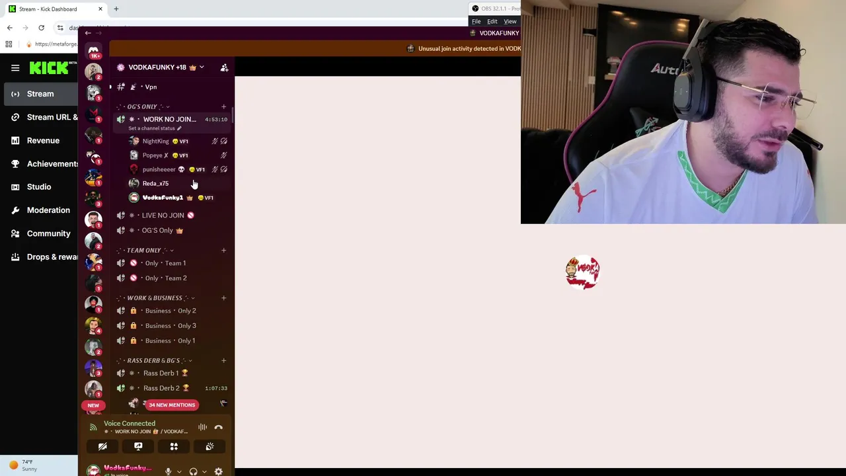The width and height of the screenshot is (846, 476).
Task: Open Revenue page in Kick sidebar
Action: tap(41, 140)
